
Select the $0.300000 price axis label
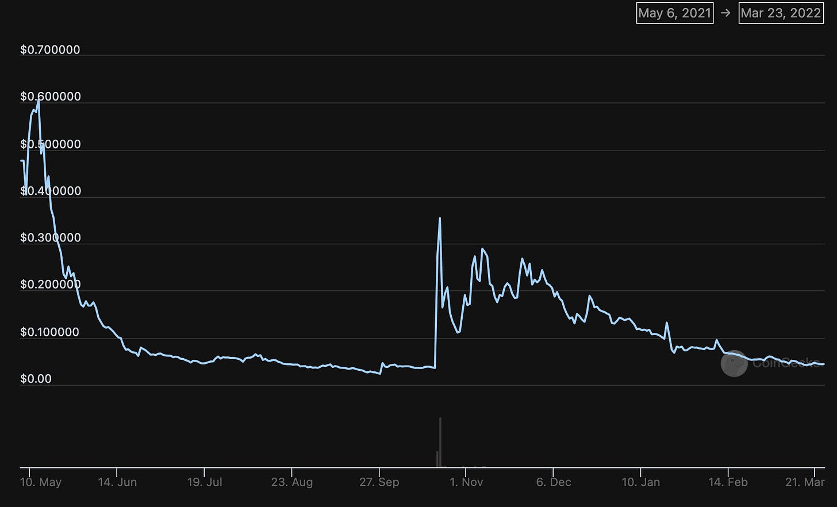50,237
